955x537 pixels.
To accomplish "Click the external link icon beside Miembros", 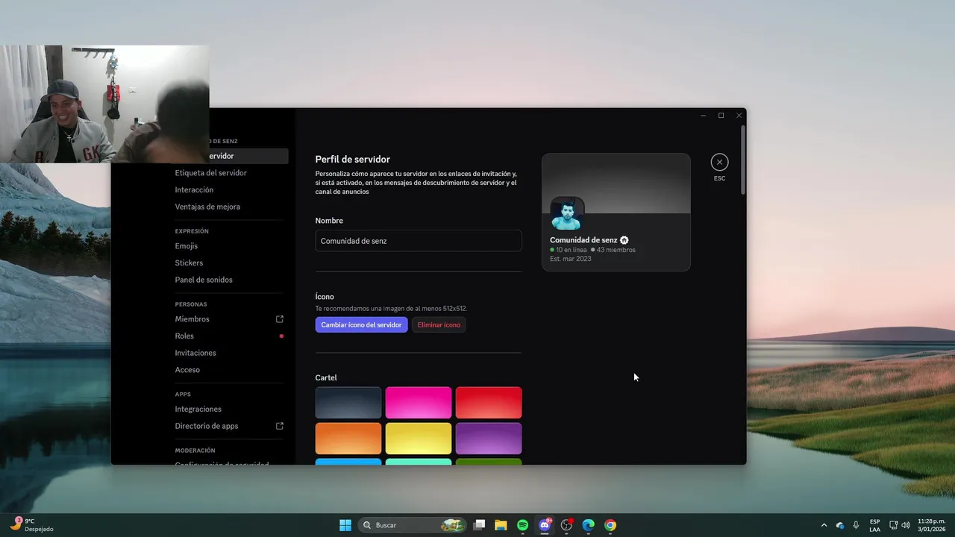I will tap(280, 319).
